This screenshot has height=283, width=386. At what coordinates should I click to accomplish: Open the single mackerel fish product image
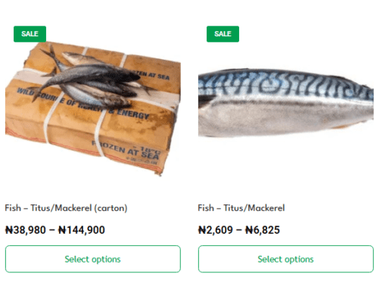point(286,103)
